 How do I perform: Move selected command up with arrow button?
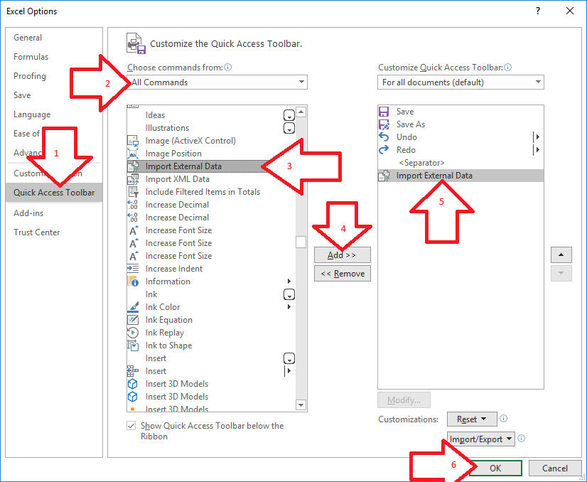click(x=561, y=255)
